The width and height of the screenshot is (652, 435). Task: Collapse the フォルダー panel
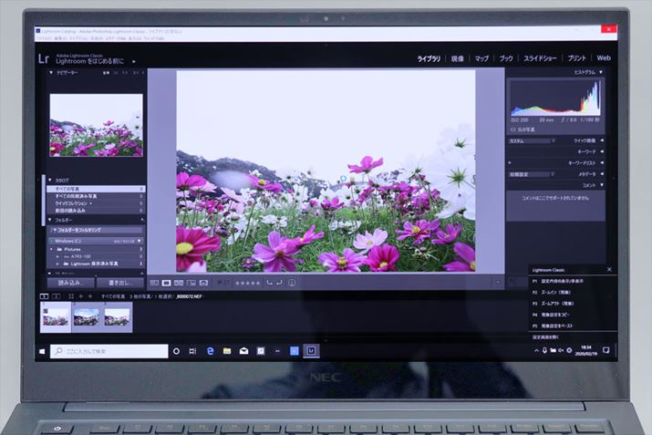point(50,220)
